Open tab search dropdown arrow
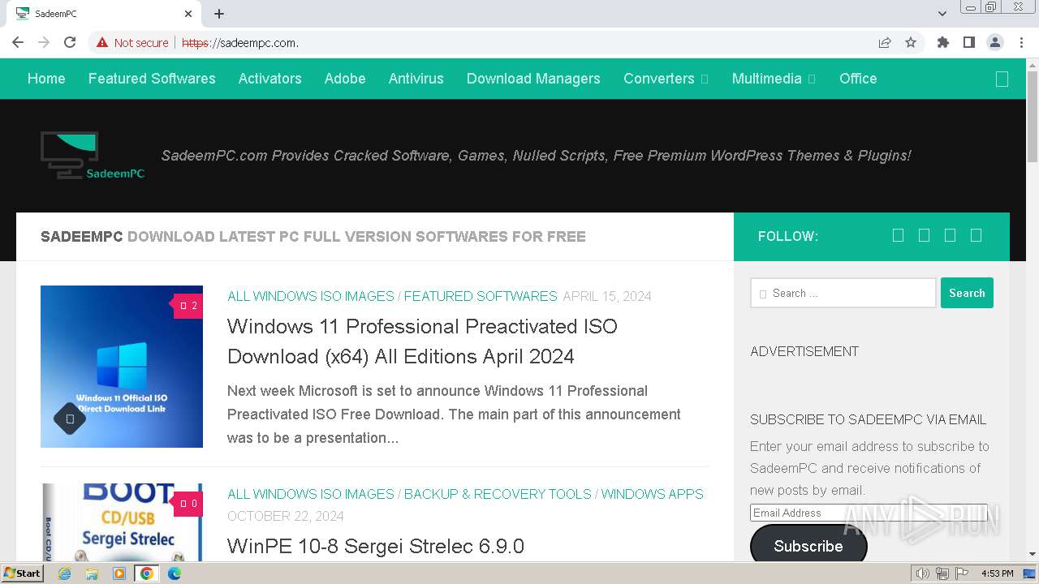This screenshot has height=584, width=1039. (942, 14)
